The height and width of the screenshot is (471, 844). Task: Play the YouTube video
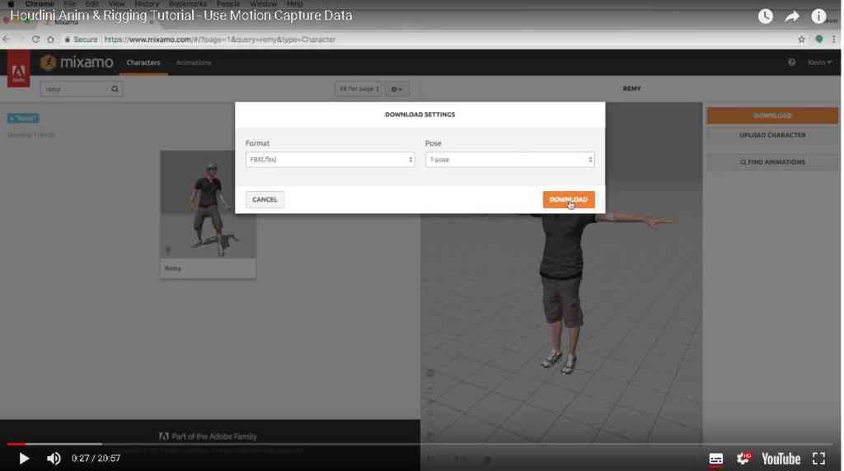pyautogui.click(x=24, y=459)
